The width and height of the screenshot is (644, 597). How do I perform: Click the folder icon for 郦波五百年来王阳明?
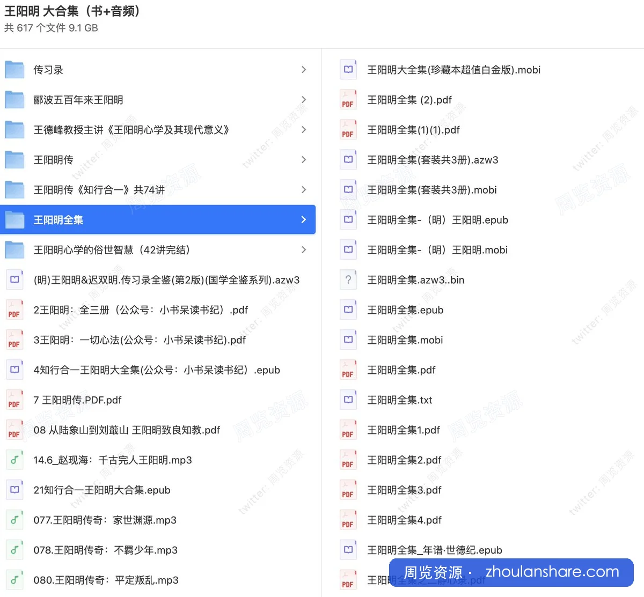tap(14, 100)
